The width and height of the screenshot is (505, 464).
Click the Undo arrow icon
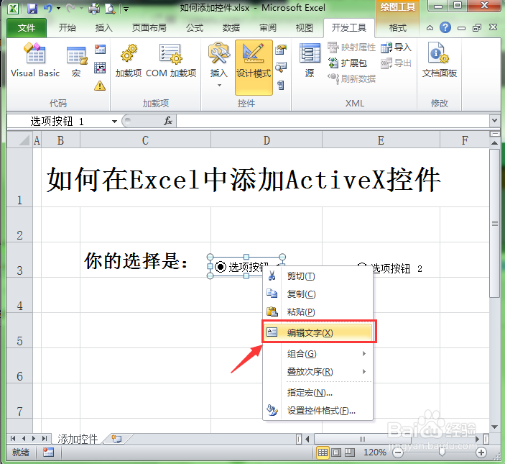pyautogui.click(x=48, y=8)
